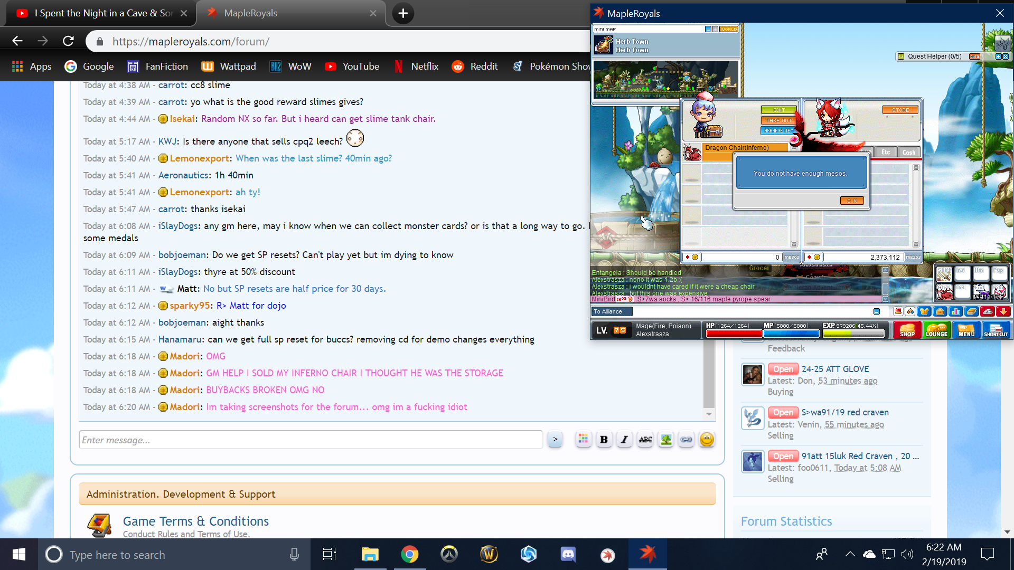Viewport: 1014px width, 570px height.
Task: Open smiley picker in shoutbox toolbar
Action: (x=707, y=440)
